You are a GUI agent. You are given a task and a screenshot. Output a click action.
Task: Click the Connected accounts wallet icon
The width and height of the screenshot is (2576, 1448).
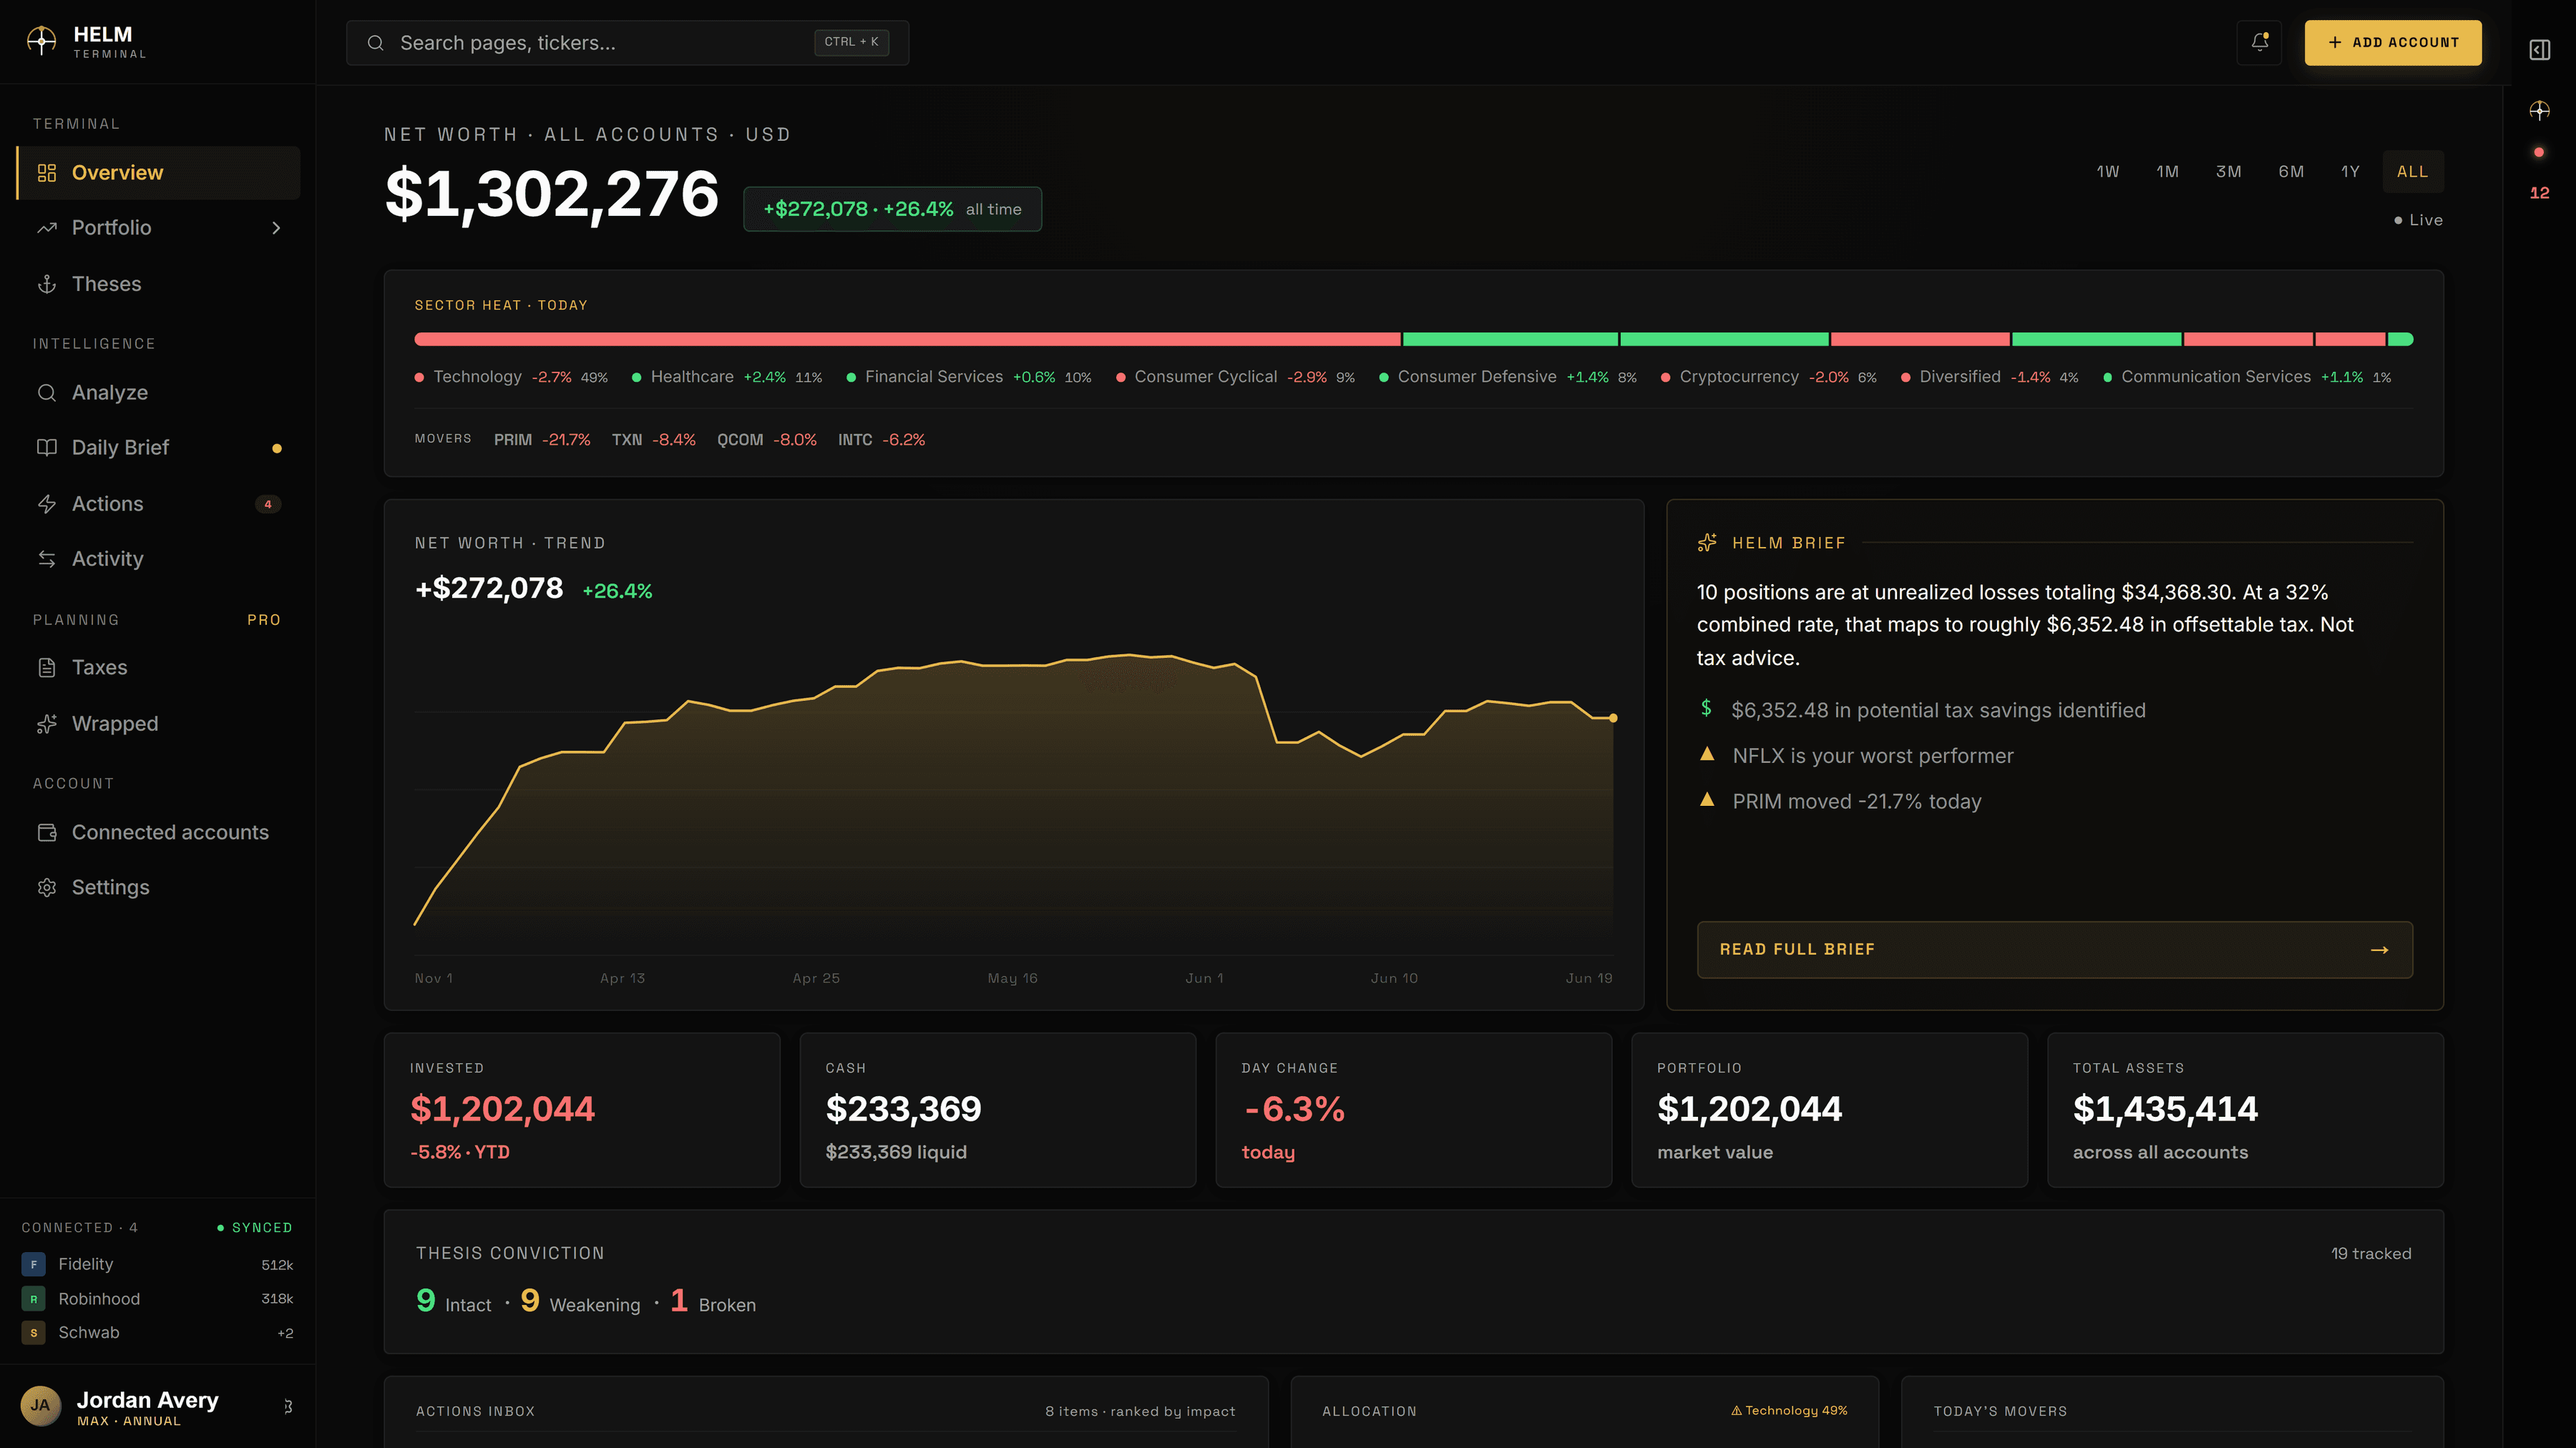point(47,832)
